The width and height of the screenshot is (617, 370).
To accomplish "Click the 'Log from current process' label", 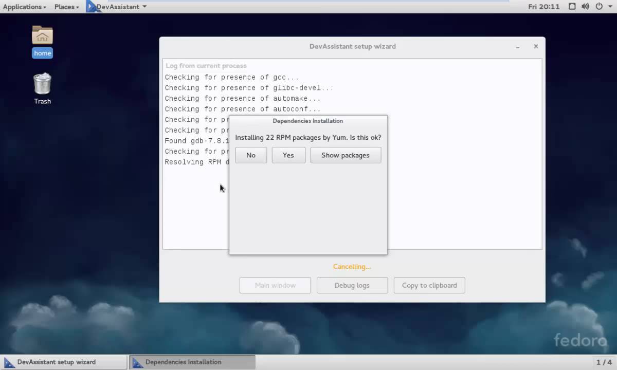I will 206,66.
